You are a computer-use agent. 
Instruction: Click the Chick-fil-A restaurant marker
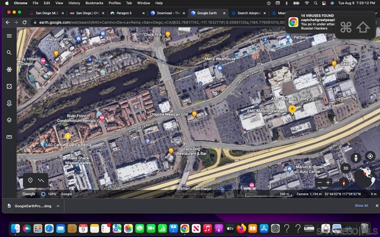[x=168, y=34]
